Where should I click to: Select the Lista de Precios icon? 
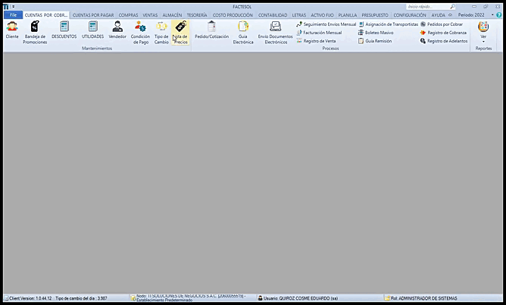(180, 31)
